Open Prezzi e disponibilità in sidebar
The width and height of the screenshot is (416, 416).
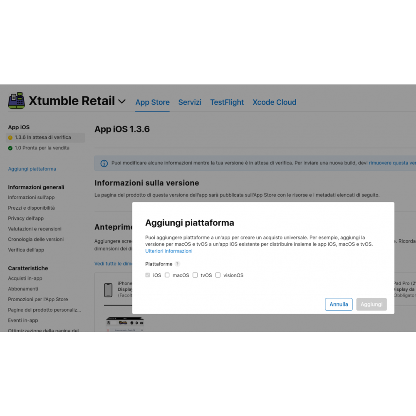point(31,208)
